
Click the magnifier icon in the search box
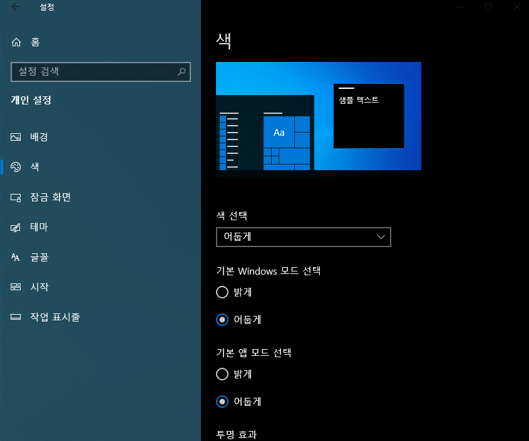(x=182, y=71)
